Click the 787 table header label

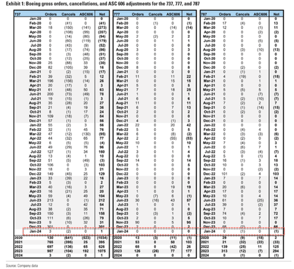coord(204,14)
